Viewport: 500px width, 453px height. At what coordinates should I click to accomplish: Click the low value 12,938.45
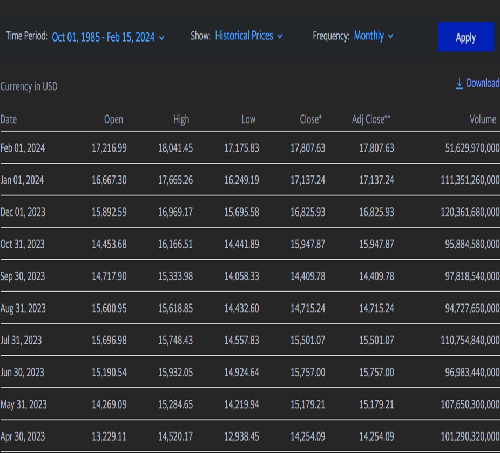tap(241, 436)
